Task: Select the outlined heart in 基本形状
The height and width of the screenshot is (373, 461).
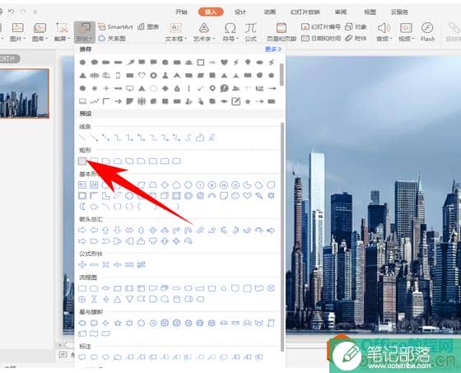Action: [247, 196]
